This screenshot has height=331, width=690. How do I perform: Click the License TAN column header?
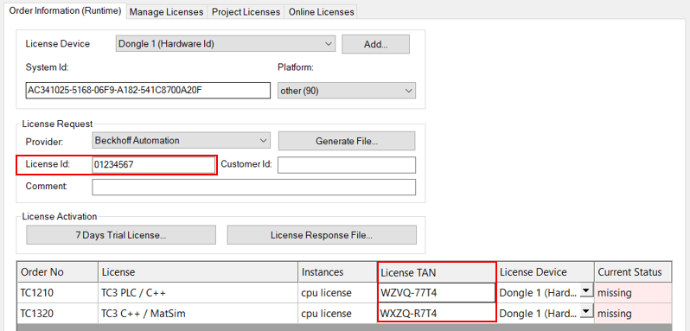pos(437,272)
